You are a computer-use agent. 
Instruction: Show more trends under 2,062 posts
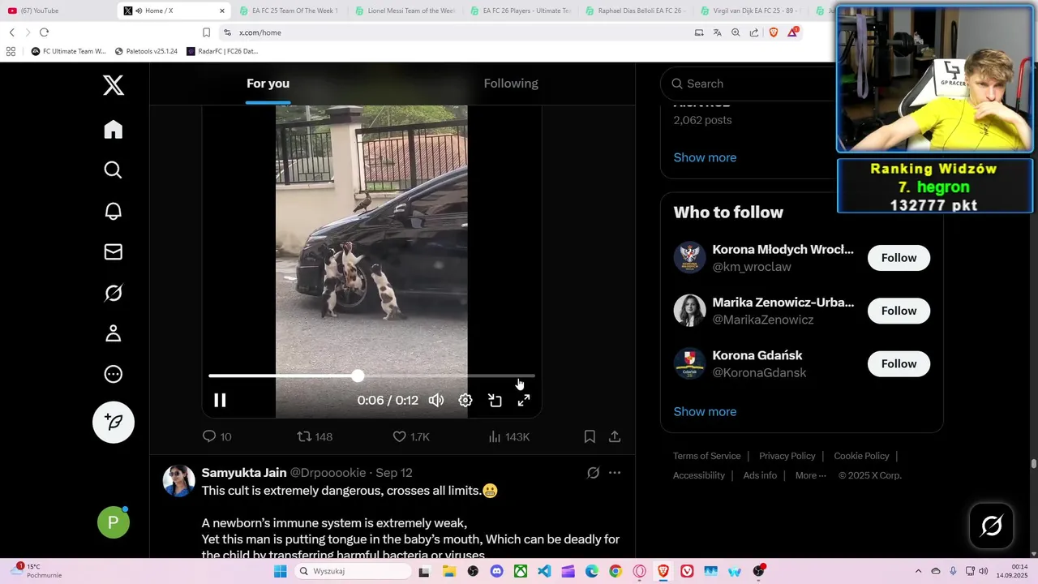click(705, 157)
